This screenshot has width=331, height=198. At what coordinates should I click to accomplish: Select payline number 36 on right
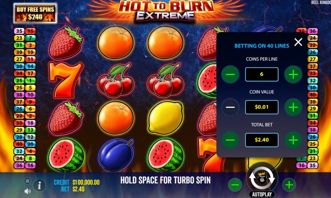(x=313, y=31)
